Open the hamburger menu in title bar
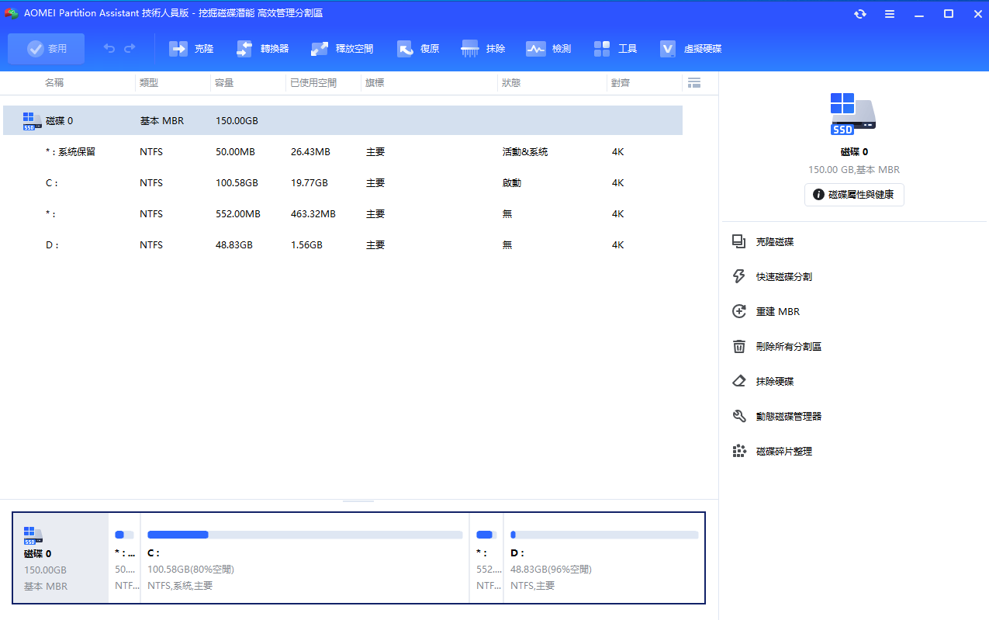 pos(890,14)
